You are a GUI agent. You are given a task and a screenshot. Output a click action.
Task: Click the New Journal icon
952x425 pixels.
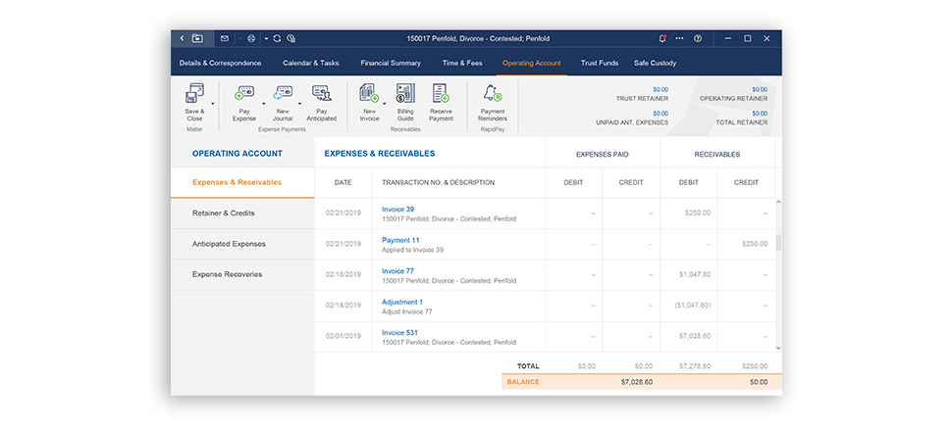coord(283,93)
